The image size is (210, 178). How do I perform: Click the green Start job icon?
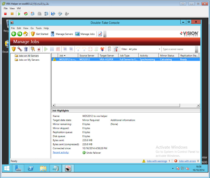coord(46,49)
